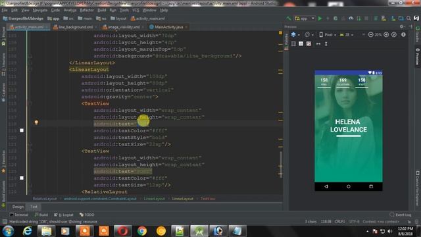Open the Logcat tool window
Viewport: 421px width, 237px height.
(x=64, y=215)
